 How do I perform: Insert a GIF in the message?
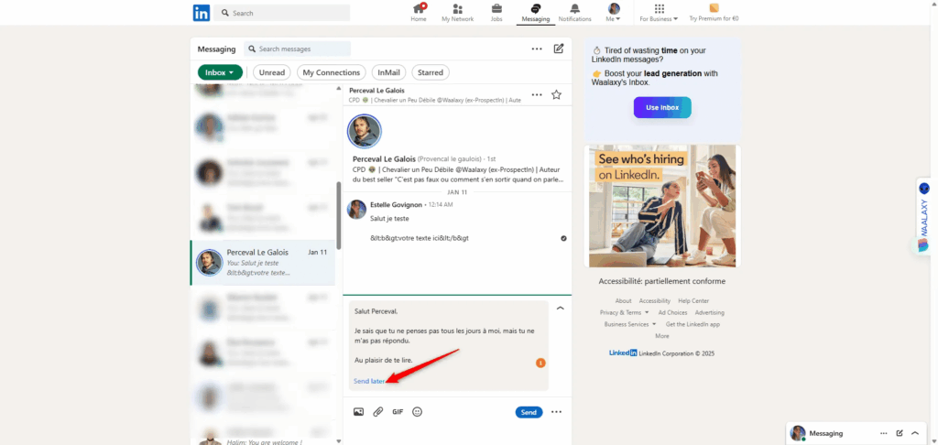point(398,412)
